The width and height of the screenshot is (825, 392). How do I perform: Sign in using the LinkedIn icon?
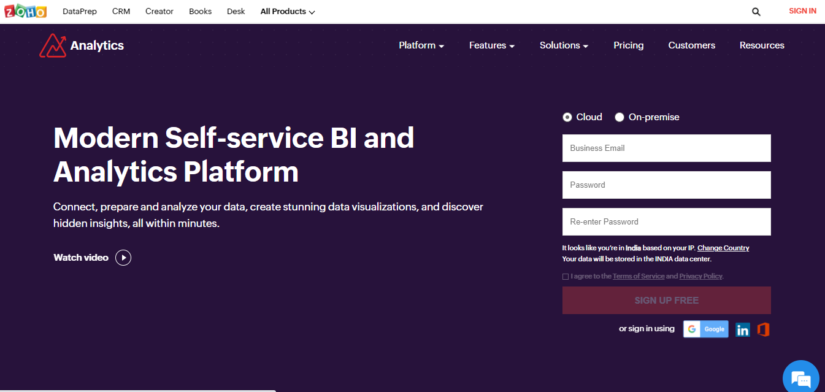[x=743, y=329]
